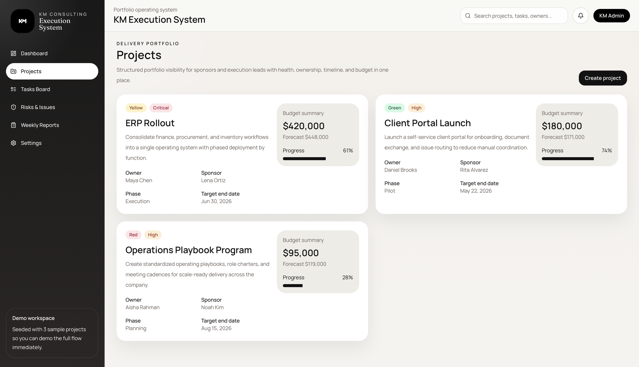Open Weekly Reports via its document icon
This screenshot has width=639, height=367.
point(14,125)
